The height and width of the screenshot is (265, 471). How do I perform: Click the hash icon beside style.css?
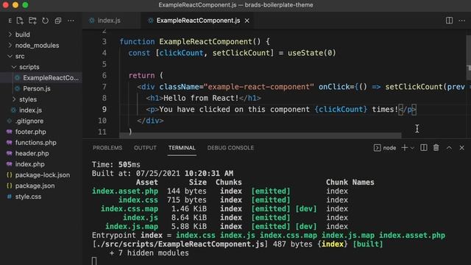click(x=10, y=197)
